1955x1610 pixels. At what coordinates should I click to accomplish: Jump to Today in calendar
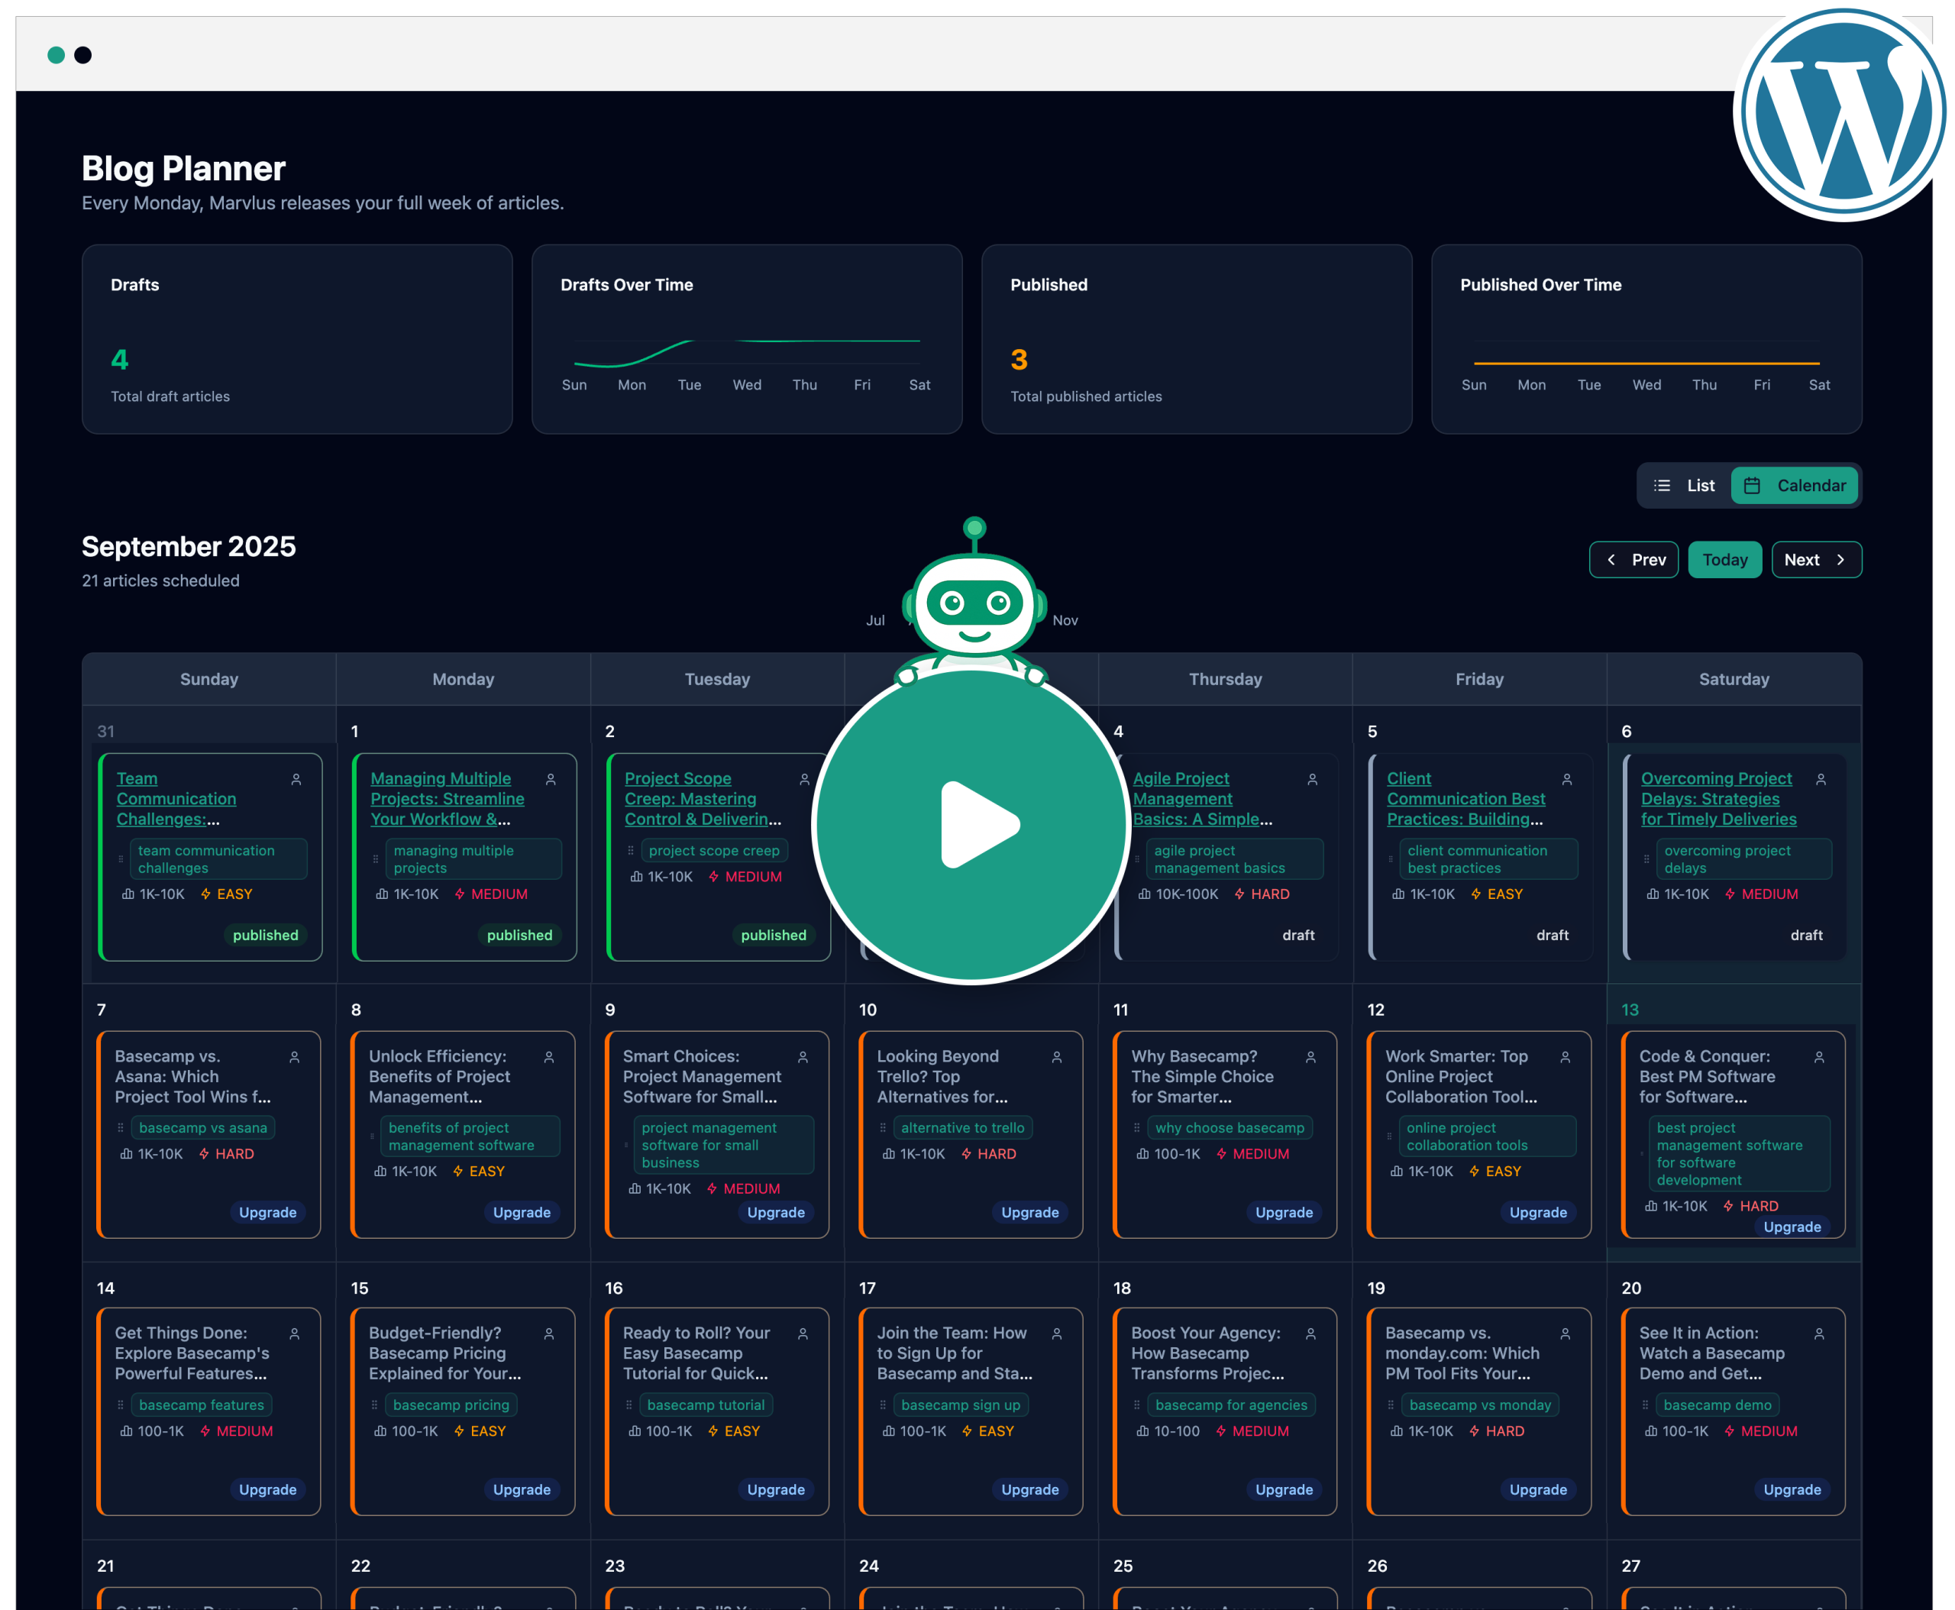point(1725,559)
